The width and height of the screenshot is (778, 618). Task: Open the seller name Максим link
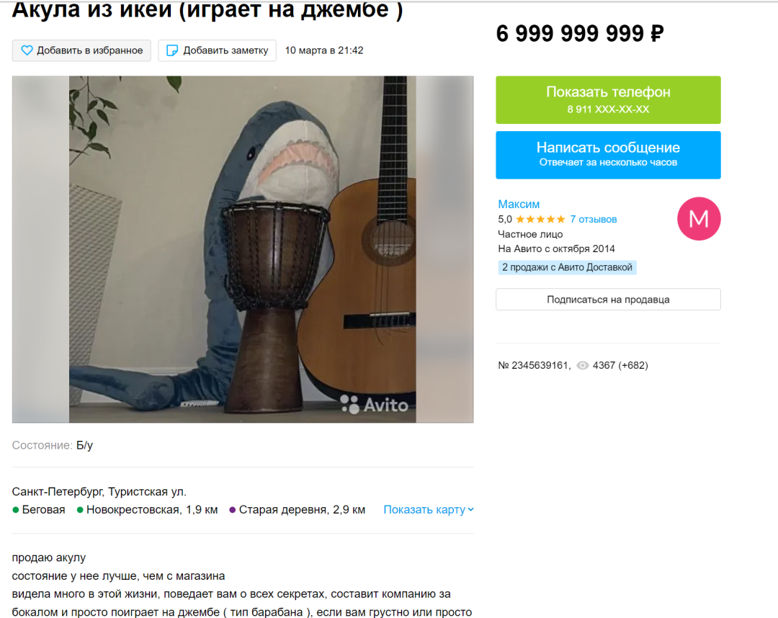(x=519, y=204)
